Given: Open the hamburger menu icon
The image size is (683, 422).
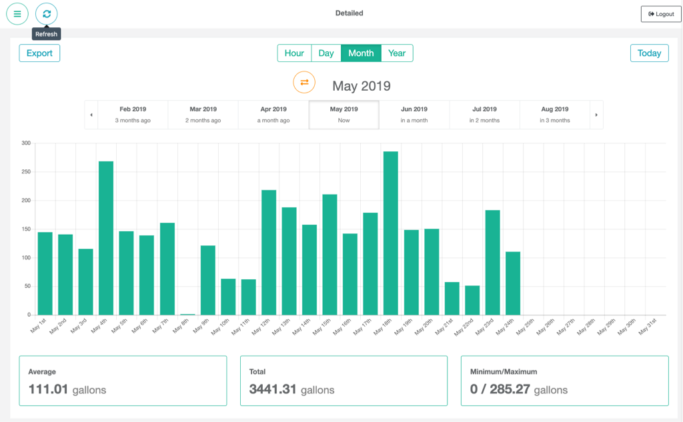Looking at the screenshot, I should [17, 14].
